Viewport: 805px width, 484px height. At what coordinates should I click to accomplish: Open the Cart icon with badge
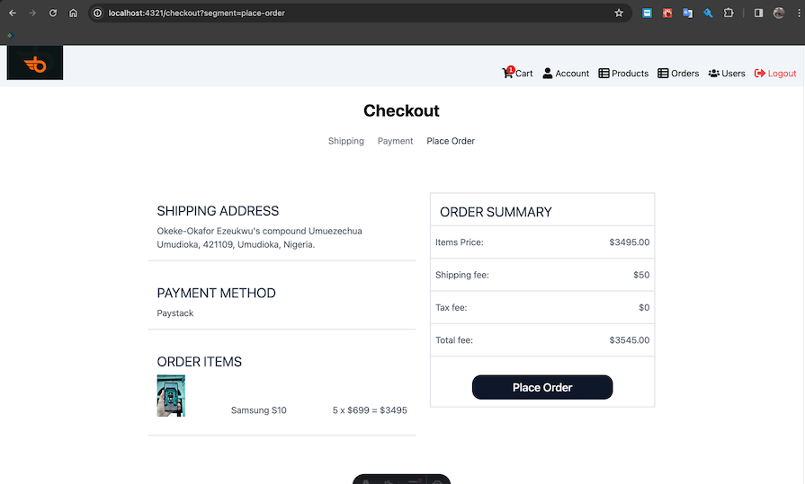tap(508, 73)
